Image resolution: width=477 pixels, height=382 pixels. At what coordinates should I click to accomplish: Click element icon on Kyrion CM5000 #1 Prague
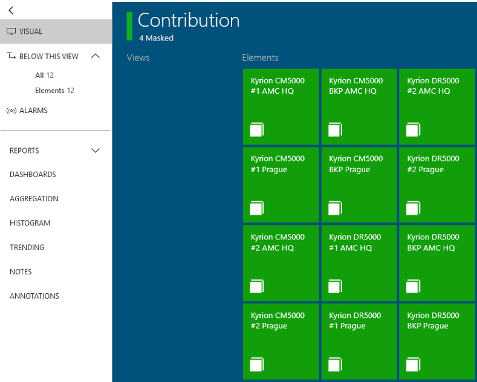[x=257, y=208]
